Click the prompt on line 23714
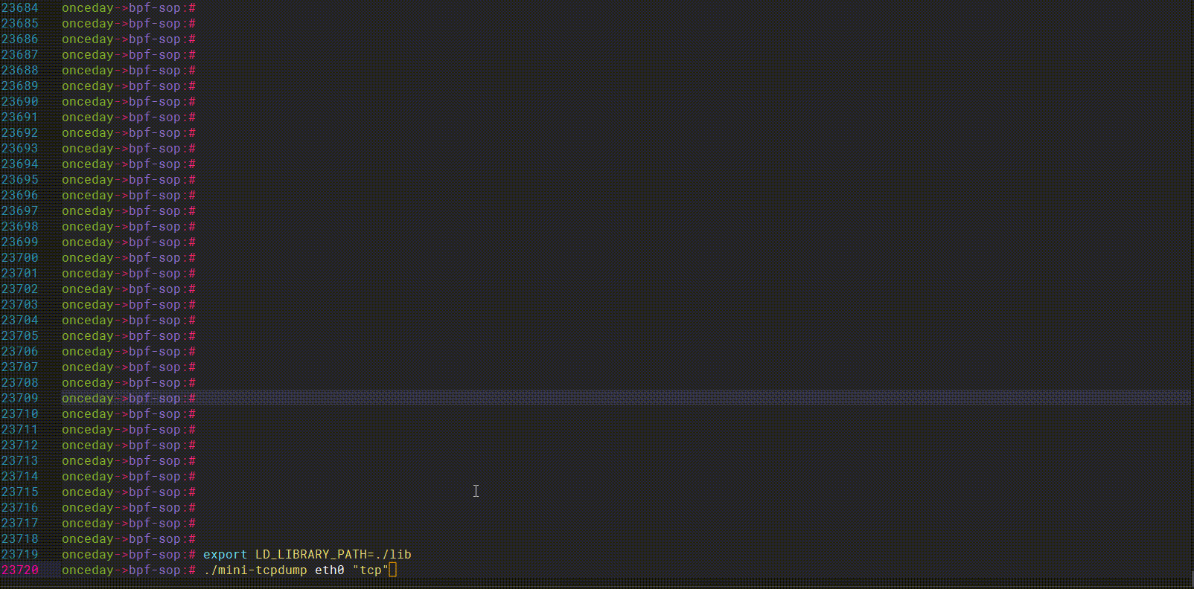 [129, 477]
